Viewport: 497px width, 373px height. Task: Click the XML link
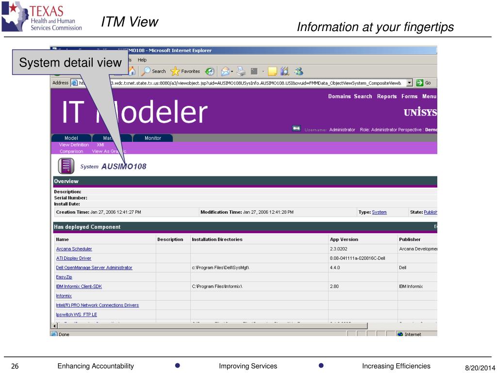[100, 145]
